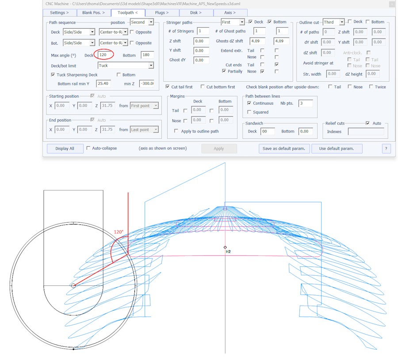The width and height of the screenshot is (398, 357).
Task: Click the 'Nb pts.' input field
Action: tap(305, 103)
